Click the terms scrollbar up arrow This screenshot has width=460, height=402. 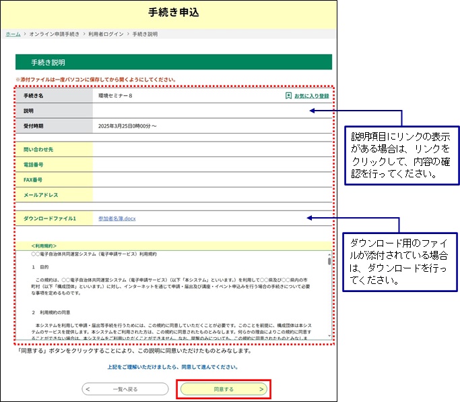(x=329, y=253)
